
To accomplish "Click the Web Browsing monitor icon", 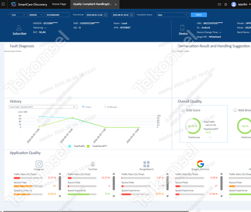I will point(235,110).
